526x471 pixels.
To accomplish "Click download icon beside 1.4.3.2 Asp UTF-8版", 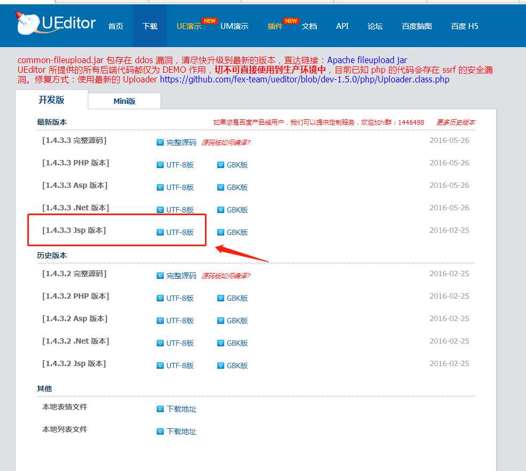I will (160, 321).
